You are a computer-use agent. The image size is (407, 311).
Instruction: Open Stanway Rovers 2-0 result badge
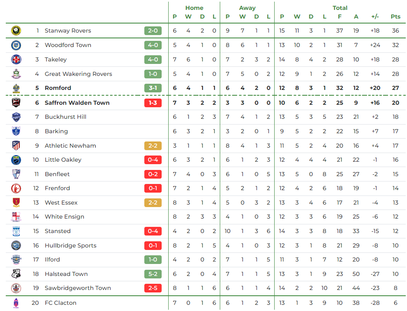pos(153,31)
